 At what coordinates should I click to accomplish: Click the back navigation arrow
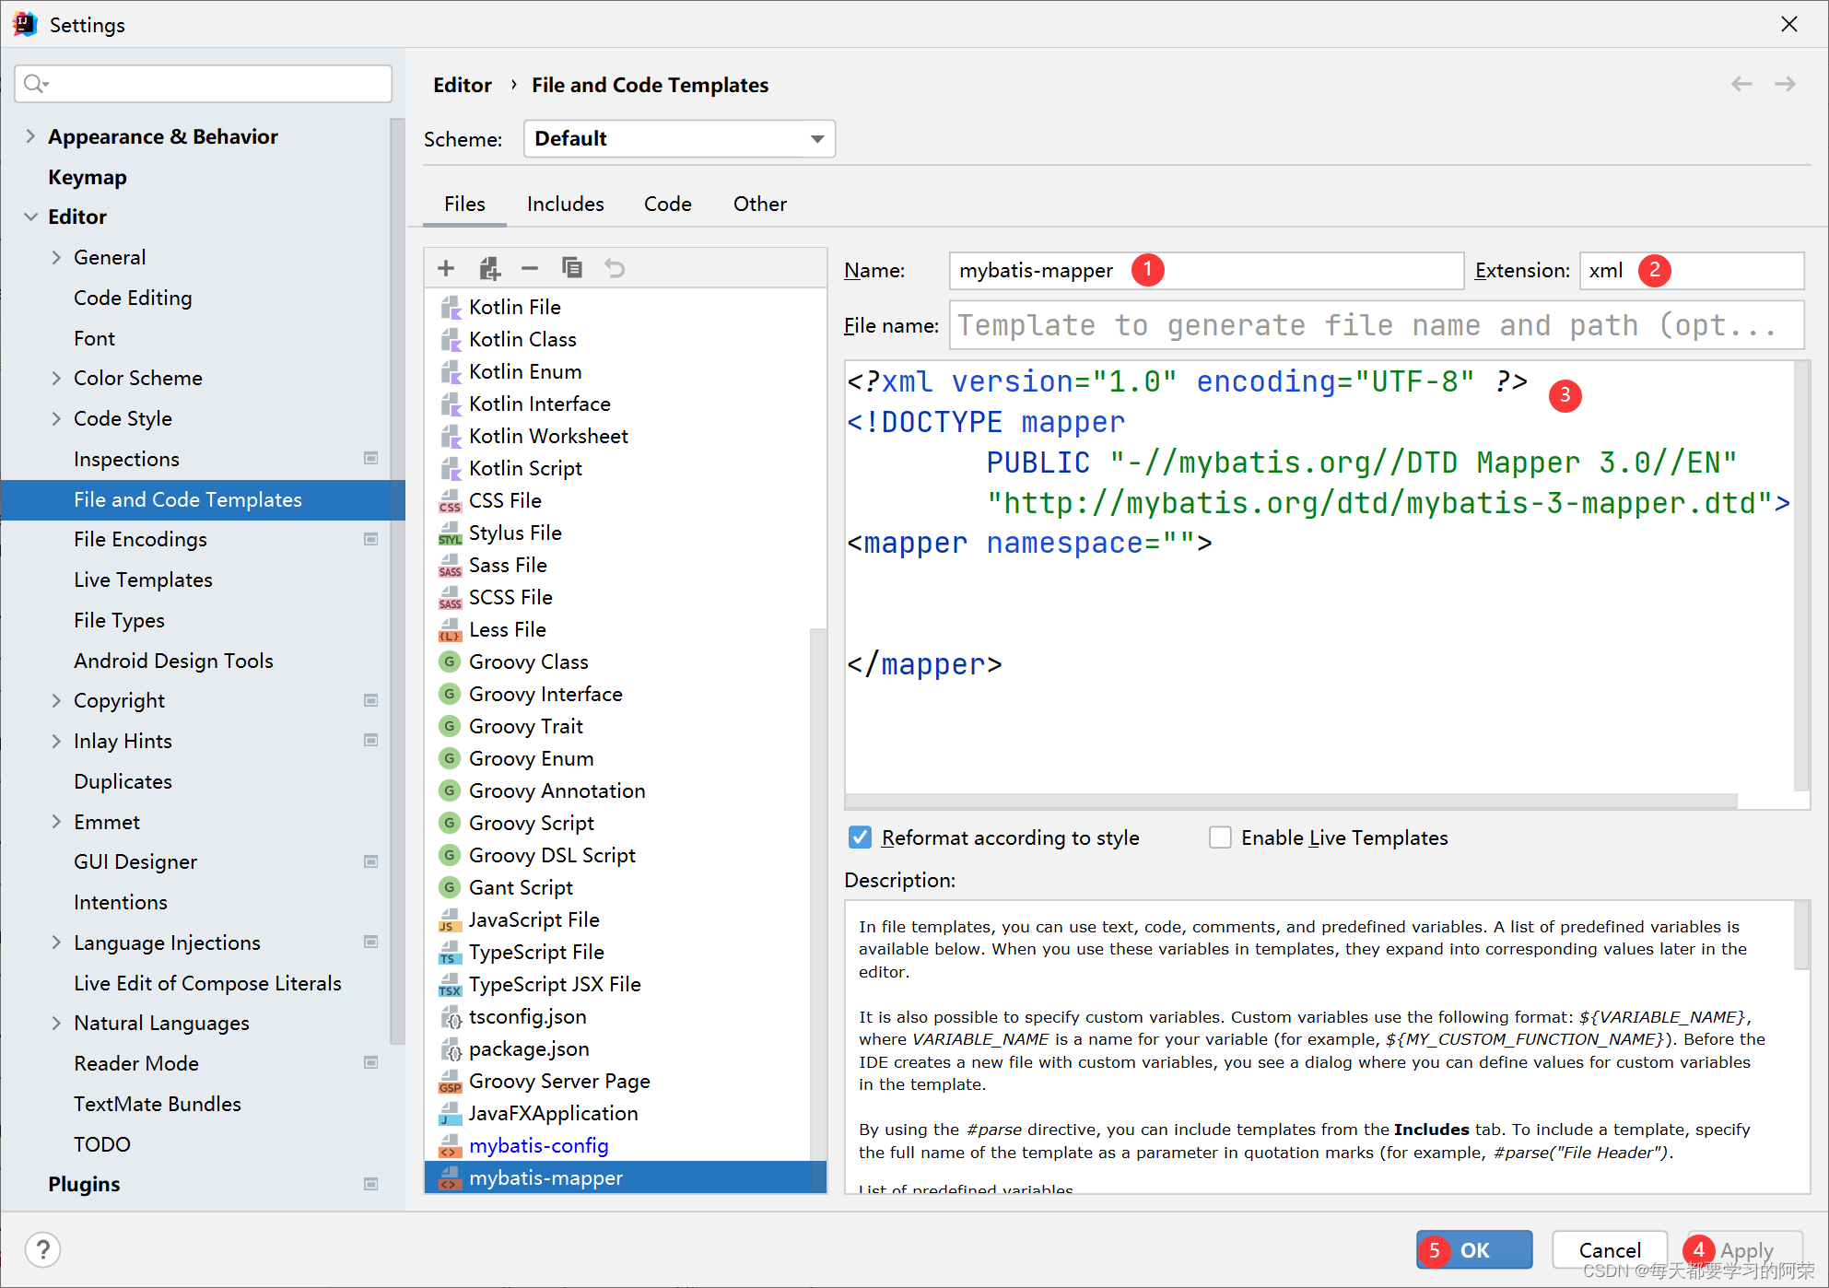pyautogui.click(x=1741, y=84)
